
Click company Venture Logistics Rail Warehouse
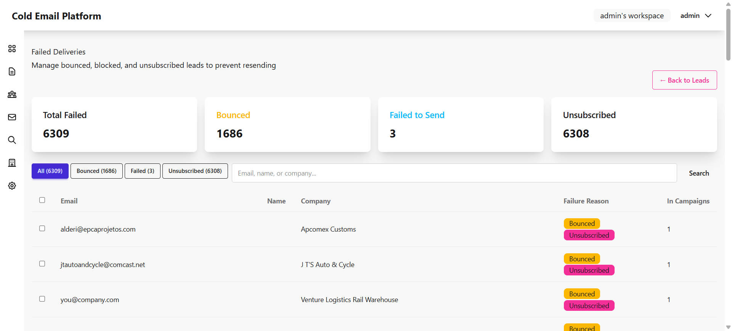[x=349, y=300]
